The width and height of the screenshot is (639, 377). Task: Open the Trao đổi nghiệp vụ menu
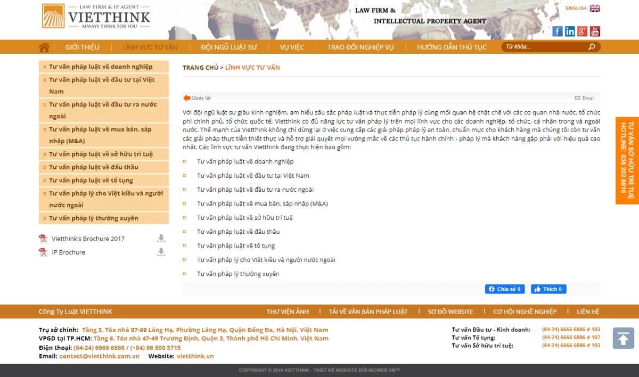coord(361,47)
